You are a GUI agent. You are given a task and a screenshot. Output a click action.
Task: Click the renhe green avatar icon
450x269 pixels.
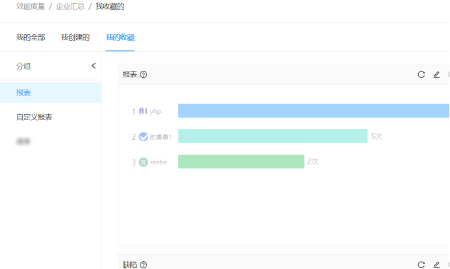point(143,162)
